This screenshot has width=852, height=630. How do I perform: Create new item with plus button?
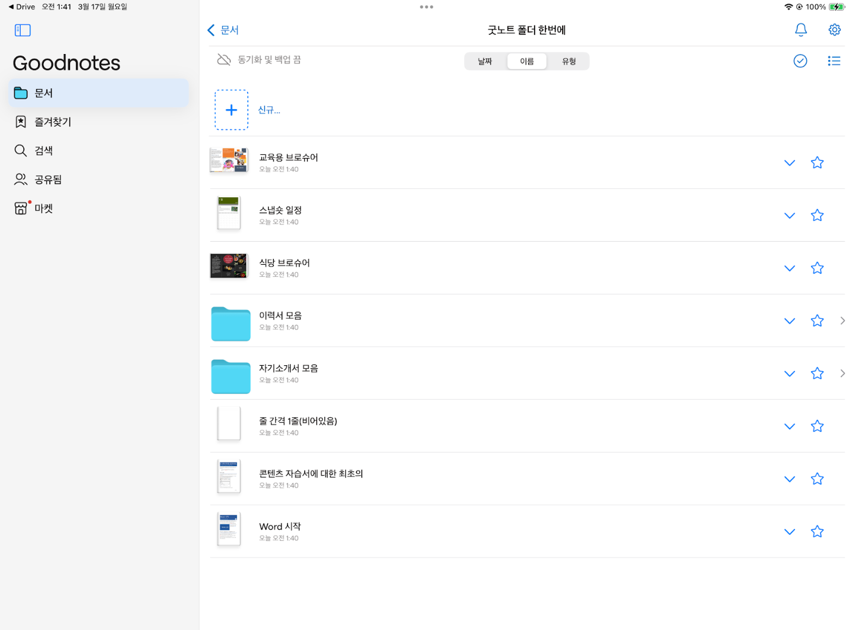coord(231,110)
